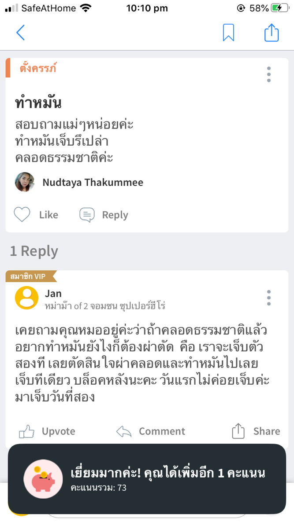
Task: Share Jan's reply via the share icon
Action: 238,431
